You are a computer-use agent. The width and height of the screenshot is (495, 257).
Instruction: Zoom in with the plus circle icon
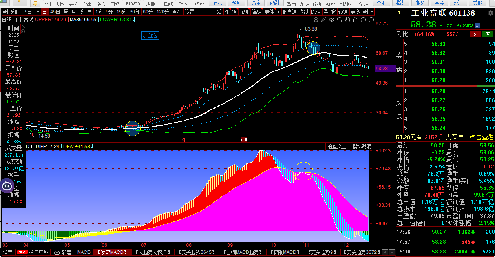[x=363, y=20]
